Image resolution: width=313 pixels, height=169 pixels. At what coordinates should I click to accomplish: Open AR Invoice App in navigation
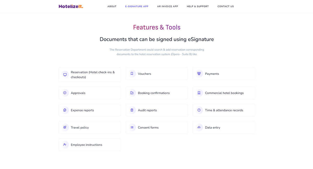point(167,6)
